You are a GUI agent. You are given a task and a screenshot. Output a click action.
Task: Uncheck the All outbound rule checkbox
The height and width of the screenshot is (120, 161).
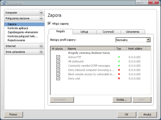(x=58, y=61)
